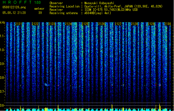This screenshot has height=111, width=174.
Task: Click the 2122 time marker
Action: point(35,24)
